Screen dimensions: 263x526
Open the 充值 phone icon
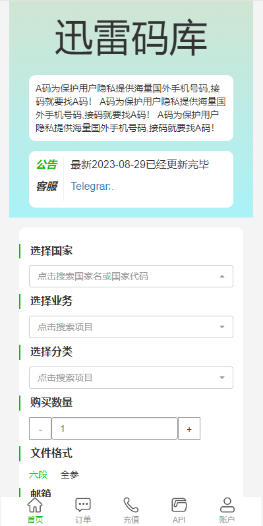[x=131, y=504]
